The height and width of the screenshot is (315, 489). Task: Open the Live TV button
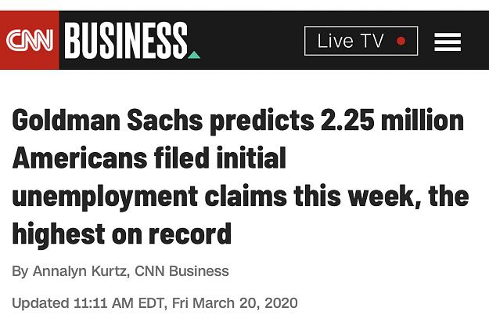[x=361, y=41]
